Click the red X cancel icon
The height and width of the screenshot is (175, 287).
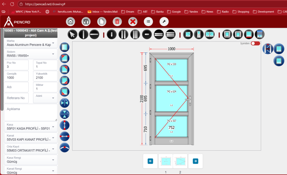[x=133, y=21]
